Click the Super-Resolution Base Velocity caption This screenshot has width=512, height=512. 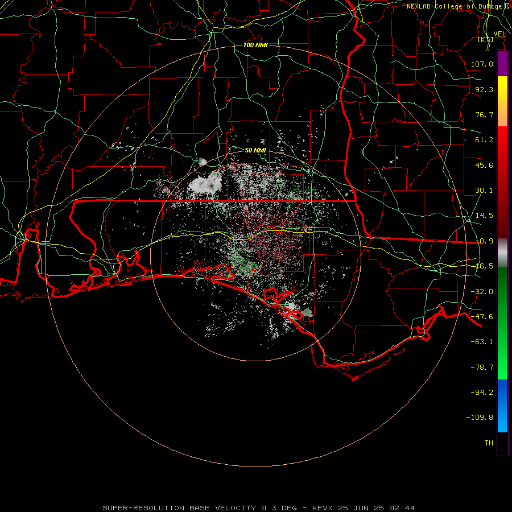(259, 508)
